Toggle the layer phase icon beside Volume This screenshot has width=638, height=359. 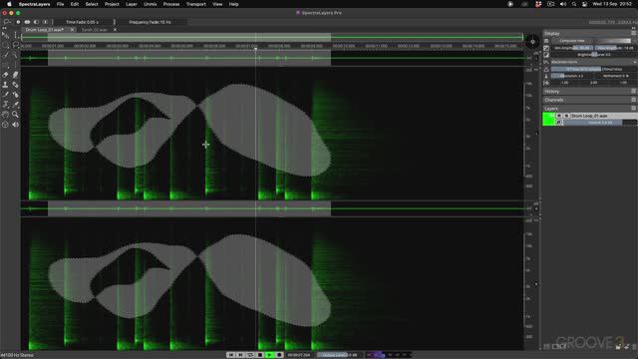click(559, 122)
